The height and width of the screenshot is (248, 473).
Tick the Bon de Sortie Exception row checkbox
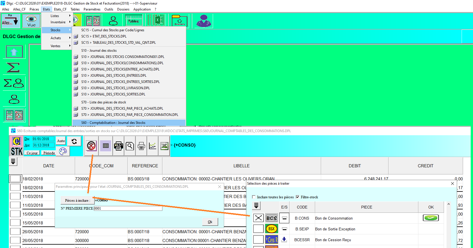pyautogui.click(x=258, y=229)
